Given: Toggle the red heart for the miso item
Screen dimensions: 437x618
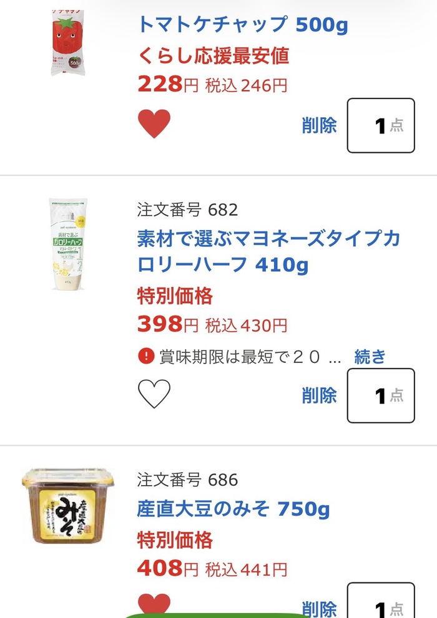Looking at the screenshot, I should 154,605.
